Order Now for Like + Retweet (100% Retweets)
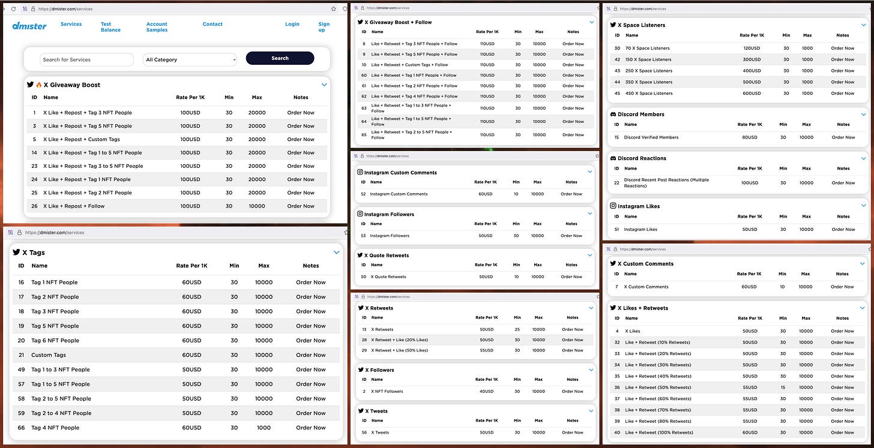The height and width of the screenshot is (448, 874). pos(843,432)
